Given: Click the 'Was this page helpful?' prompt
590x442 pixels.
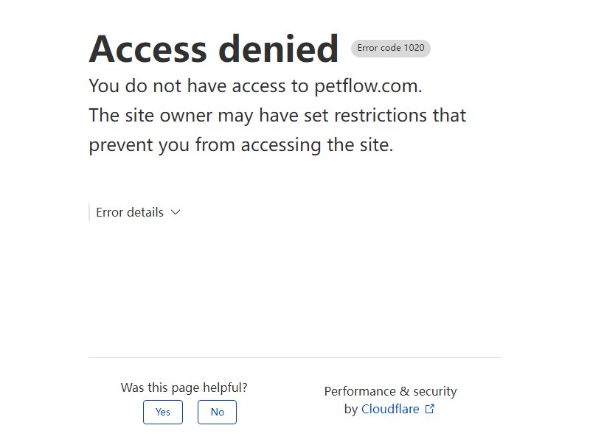Looking at the screenshot, I should [x=184, y=387].
